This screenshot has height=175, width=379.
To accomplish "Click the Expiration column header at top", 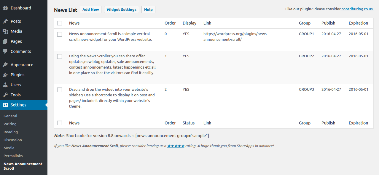I will point(359,23).
